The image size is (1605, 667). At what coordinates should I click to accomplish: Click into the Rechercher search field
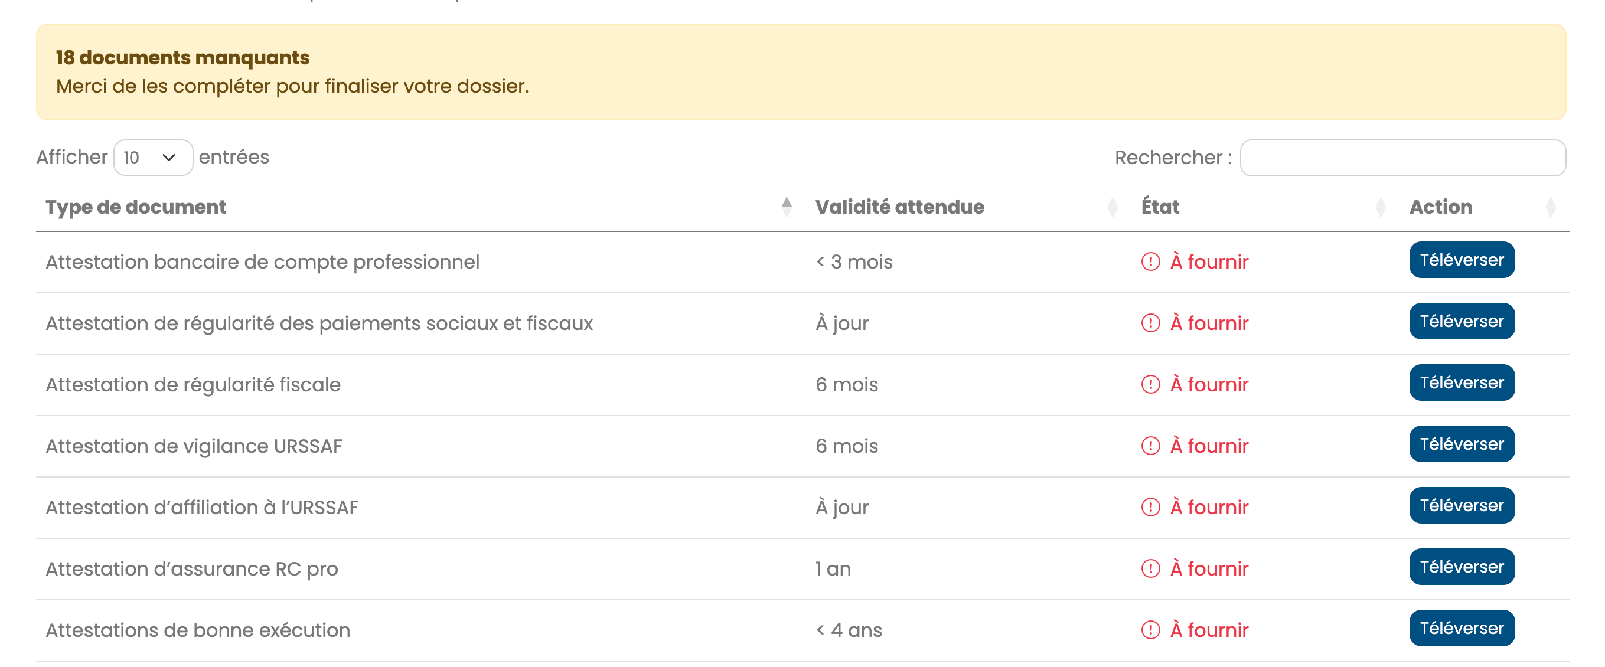click(1402, 158)
